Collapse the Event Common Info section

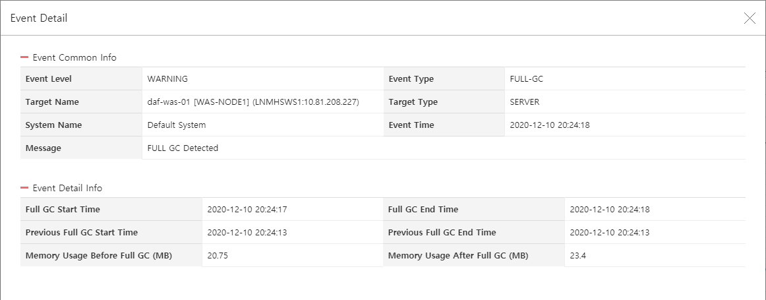24,58
